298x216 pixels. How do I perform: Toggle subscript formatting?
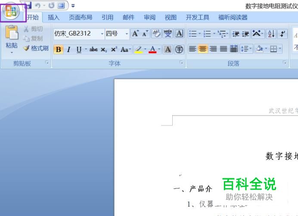click(104, 50)
